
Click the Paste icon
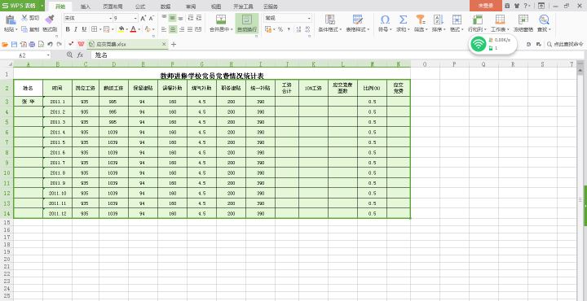(x=11, y=20)
